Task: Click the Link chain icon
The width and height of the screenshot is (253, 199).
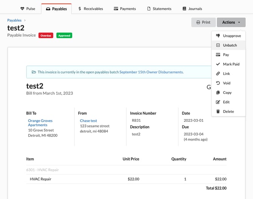Action: (218, 73)
